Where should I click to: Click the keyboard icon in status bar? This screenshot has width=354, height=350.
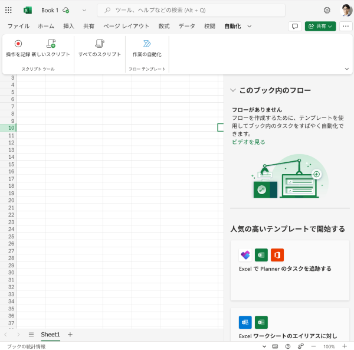click(275, 346)
